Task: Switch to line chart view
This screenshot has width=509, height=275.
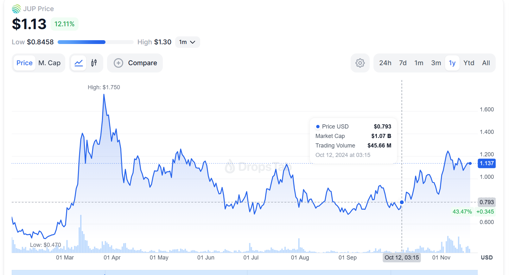Action: [79, 63]
